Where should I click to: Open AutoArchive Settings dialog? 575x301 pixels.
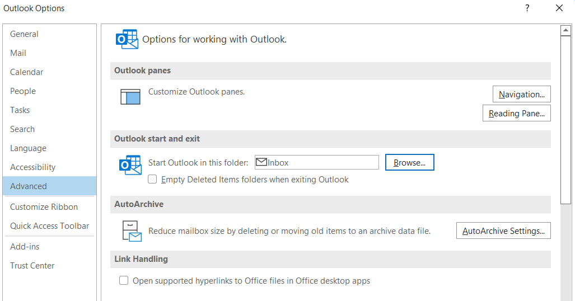point(503,231)
